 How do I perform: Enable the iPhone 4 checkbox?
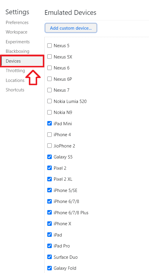coord(50,135)
